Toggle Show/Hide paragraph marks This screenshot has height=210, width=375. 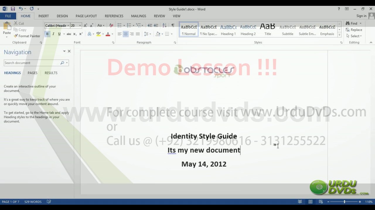(x=173, y=26)
